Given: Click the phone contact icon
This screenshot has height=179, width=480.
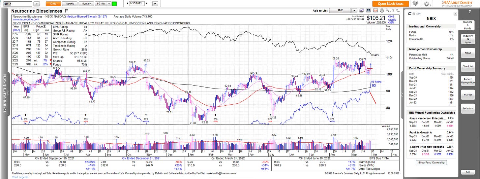Looking at the screenshot, I should pyautogui.click(x=398, y=11).
